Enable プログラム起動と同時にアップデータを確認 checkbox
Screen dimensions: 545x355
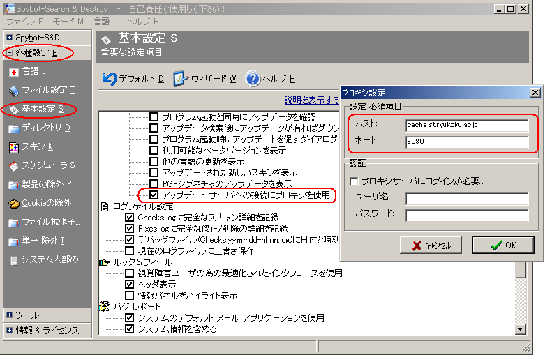click(x=154, y=116)
